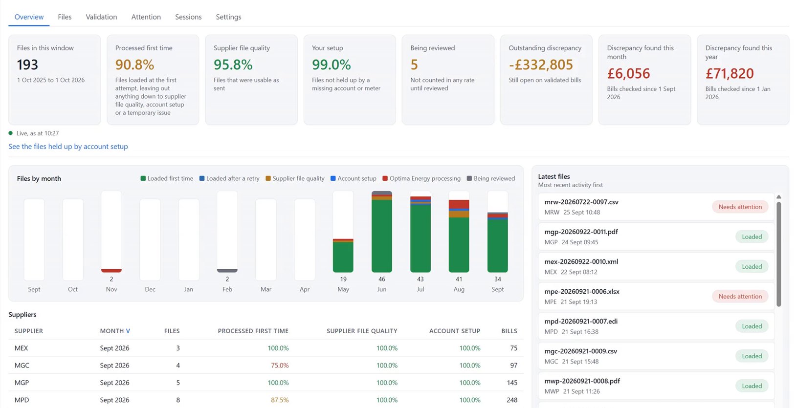Click the 'Account setup' legend swatch
The height and width of the screenshot is (408, 797).
(333, 178)
